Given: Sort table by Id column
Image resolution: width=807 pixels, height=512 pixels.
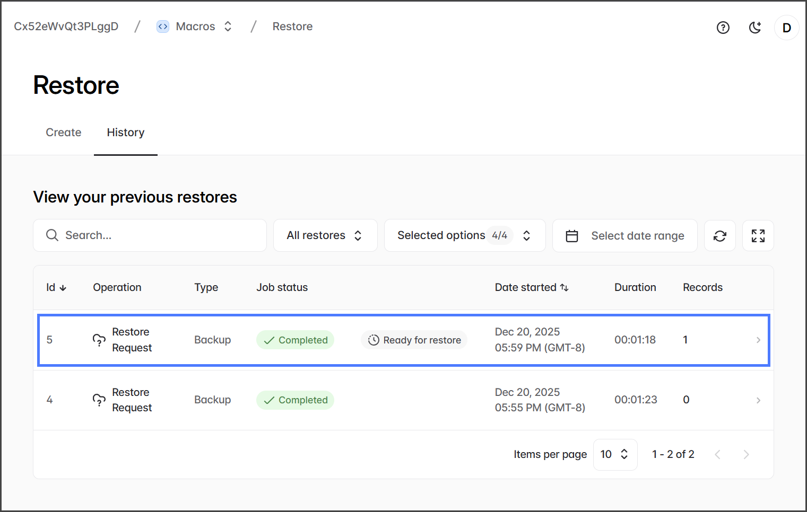Looking at the screenshot, I should [56, 287].
